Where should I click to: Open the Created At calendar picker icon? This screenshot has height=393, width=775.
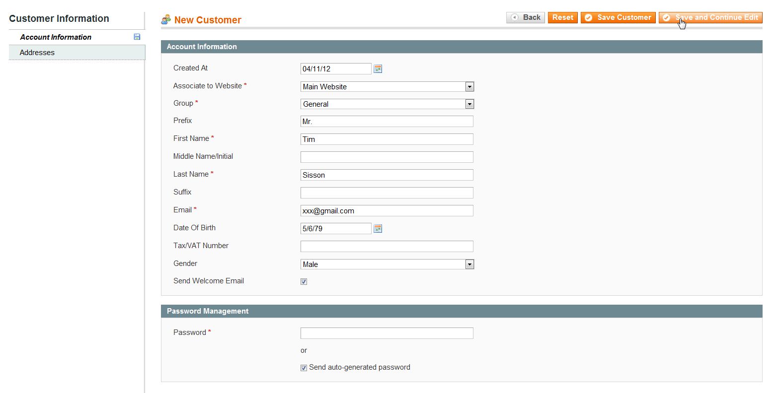[x=378, y=69]
